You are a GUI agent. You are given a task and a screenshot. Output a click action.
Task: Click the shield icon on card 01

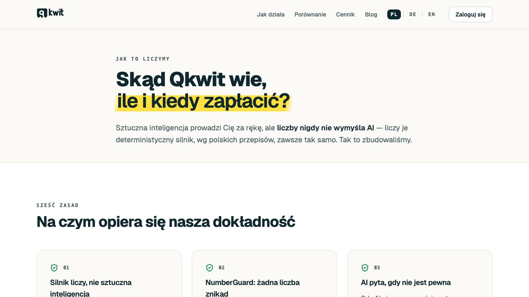(54, 268)
